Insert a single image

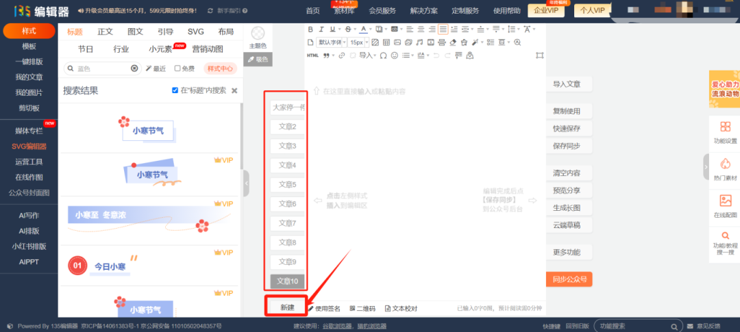point(397,42)
